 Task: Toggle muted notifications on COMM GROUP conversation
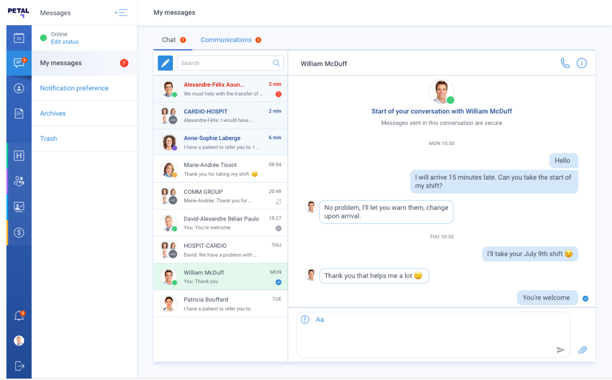[278, 202]
